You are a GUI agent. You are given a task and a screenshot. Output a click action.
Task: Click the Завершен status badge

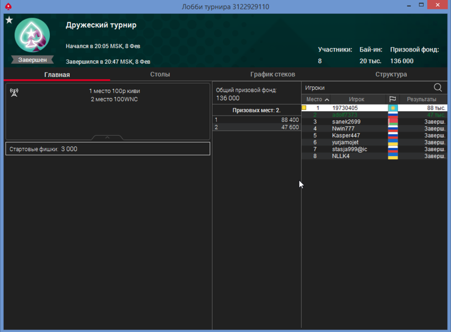pos(32,60)
